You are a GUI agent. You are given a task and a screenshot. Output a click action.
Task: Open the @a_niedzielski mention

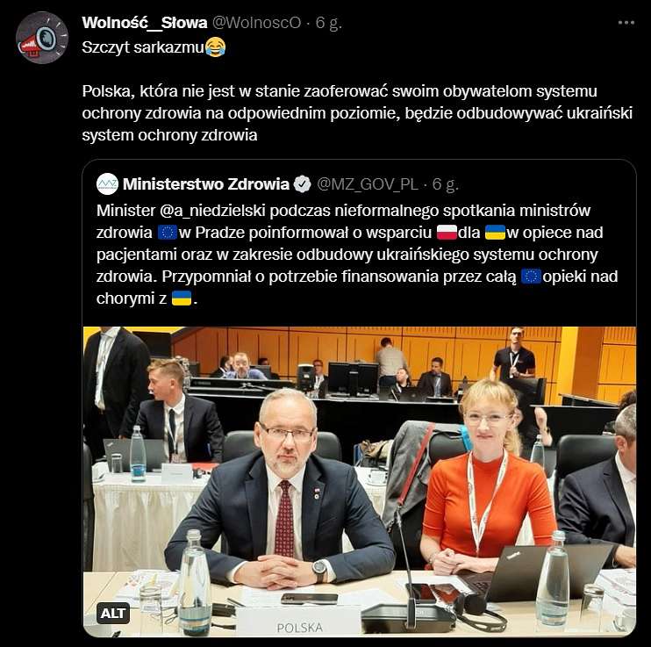coord(212,211)
